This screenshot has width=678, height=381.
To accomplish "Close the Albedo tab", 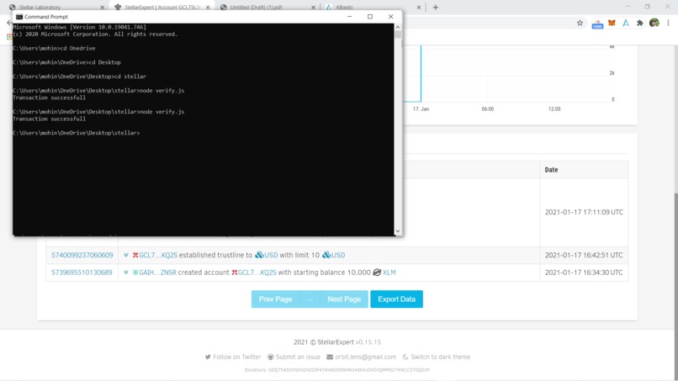I will coord(419,8).
